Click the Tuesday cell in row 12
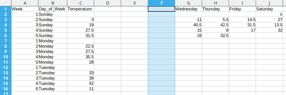 (x=53, y=68)
